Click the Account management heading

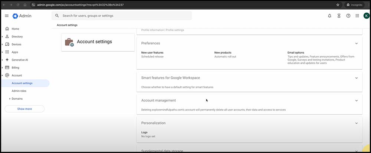[x=158, y=101]
